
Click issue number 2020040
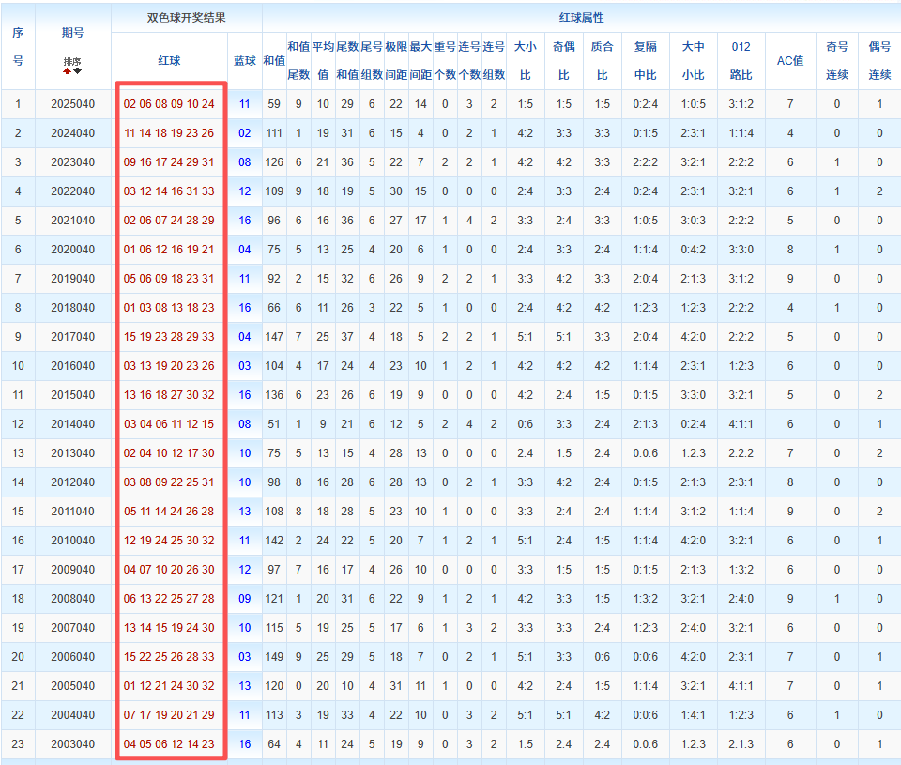72,250
